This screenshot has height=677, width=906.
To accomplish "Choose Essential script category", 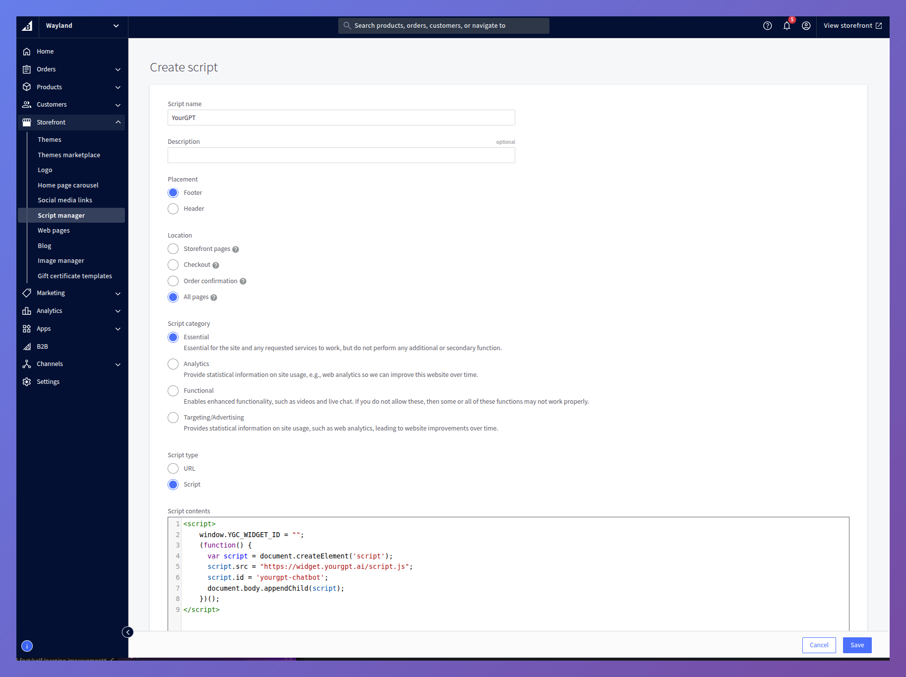I will (173, 337).
